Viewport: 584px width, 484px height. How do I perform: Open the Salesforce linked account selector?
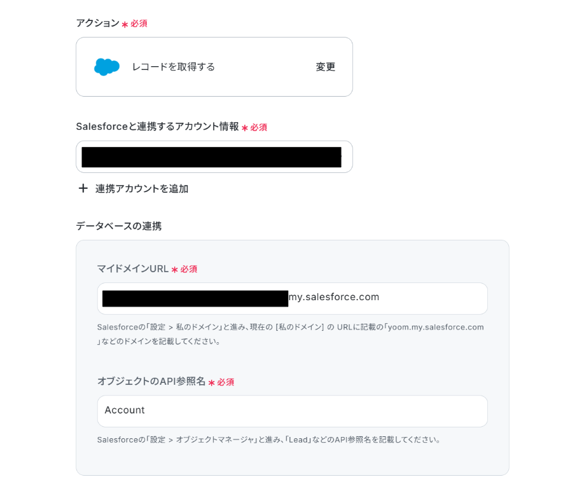click(214, 156)
